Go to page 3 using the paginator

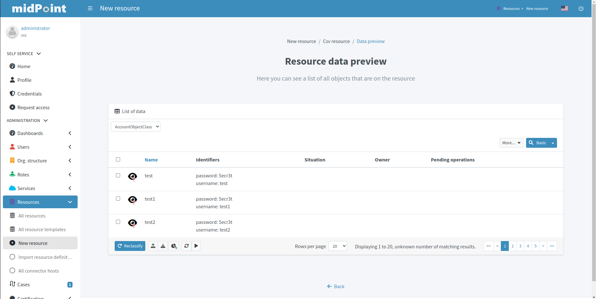click(x=520, y=246)
